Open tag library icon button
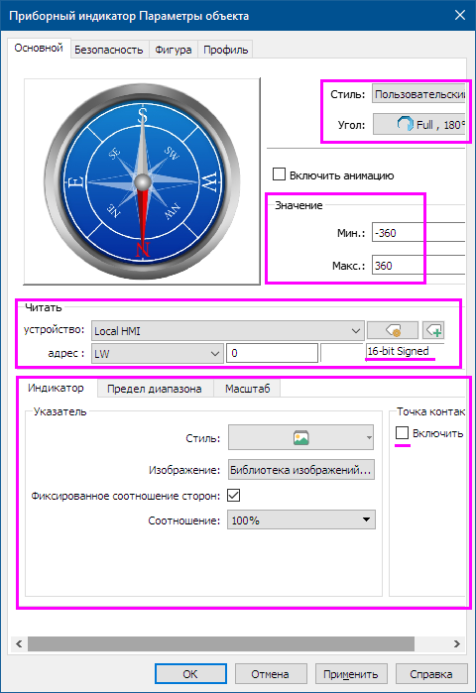476x693 pixels. tap(392, 330)
